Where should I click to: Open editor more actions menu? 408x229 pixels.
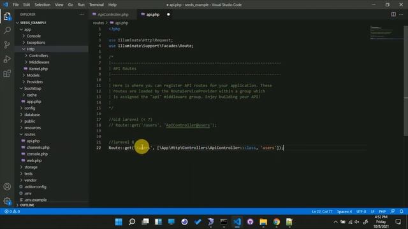point(401,15)
